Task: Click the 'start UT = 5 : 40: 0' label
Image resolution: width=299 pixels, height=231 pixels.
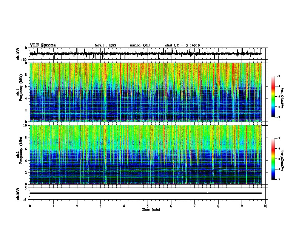Action: [x=182, y=45]
